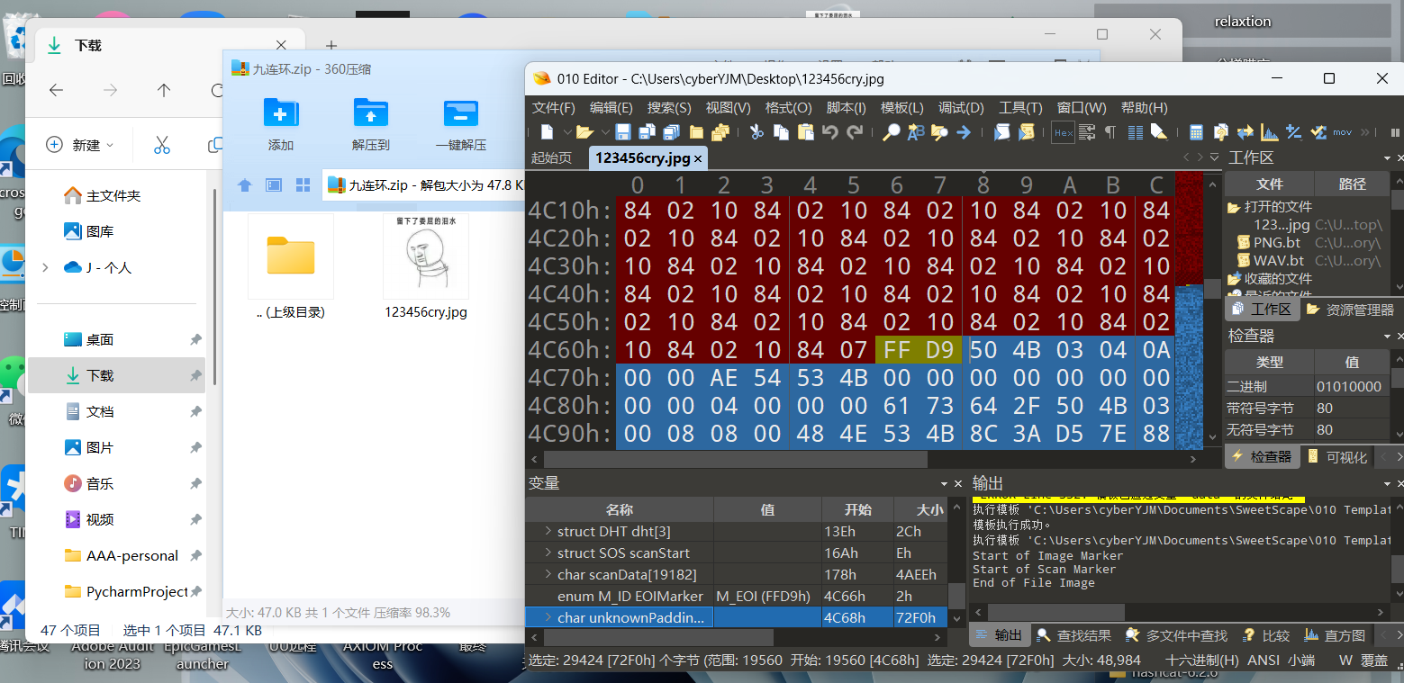Viewport: 1404px width, 683px height.
Task: Open the (上级目录) parent folder in 360压缩
Action: [290, 266]
